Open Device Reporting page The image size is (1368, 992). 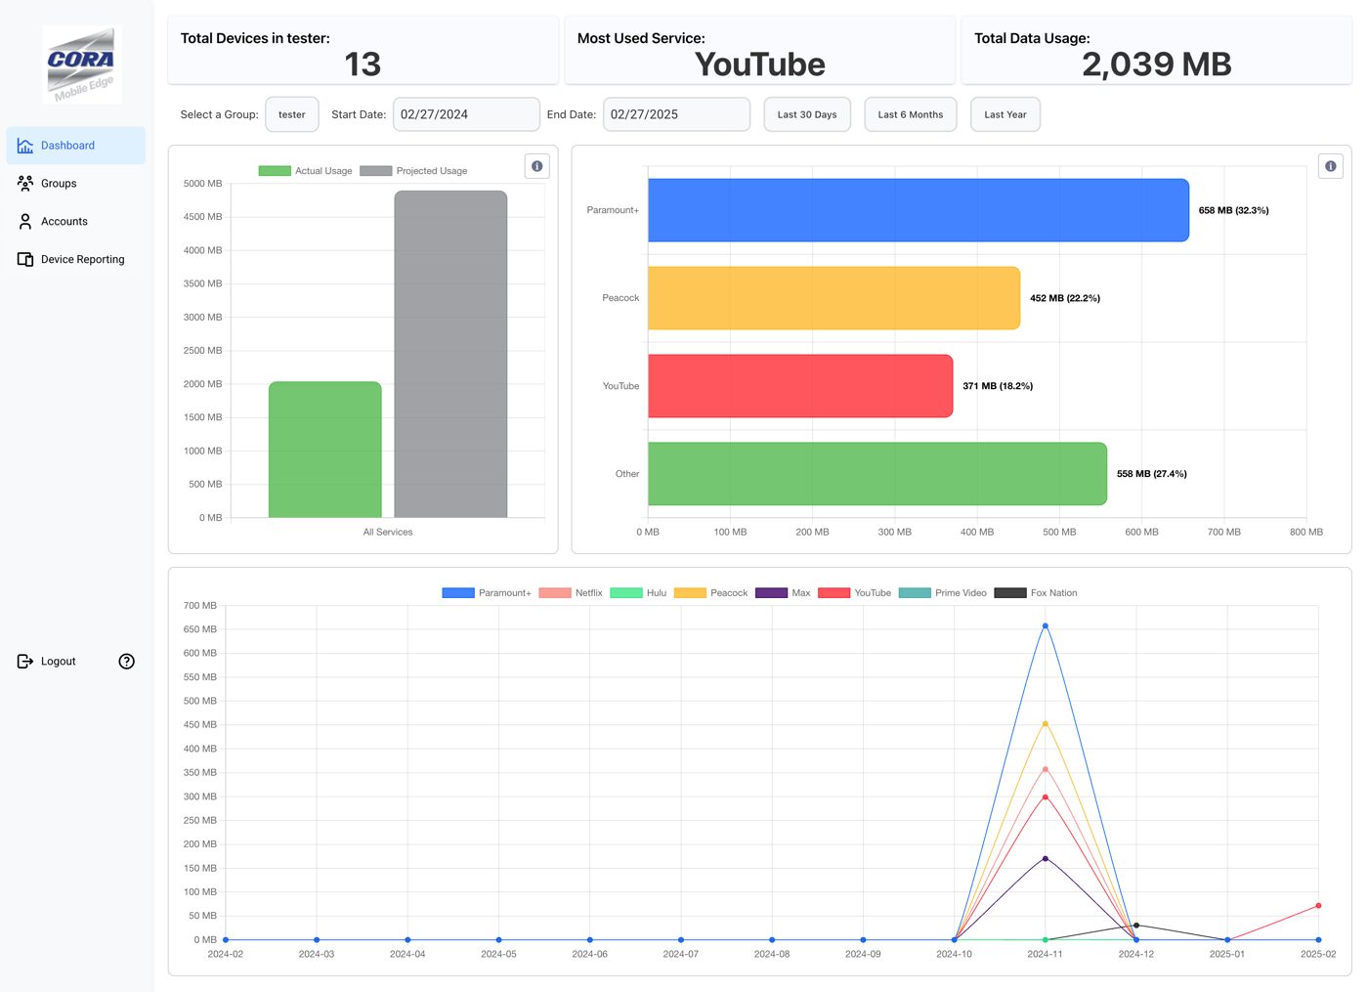(76, 260)
